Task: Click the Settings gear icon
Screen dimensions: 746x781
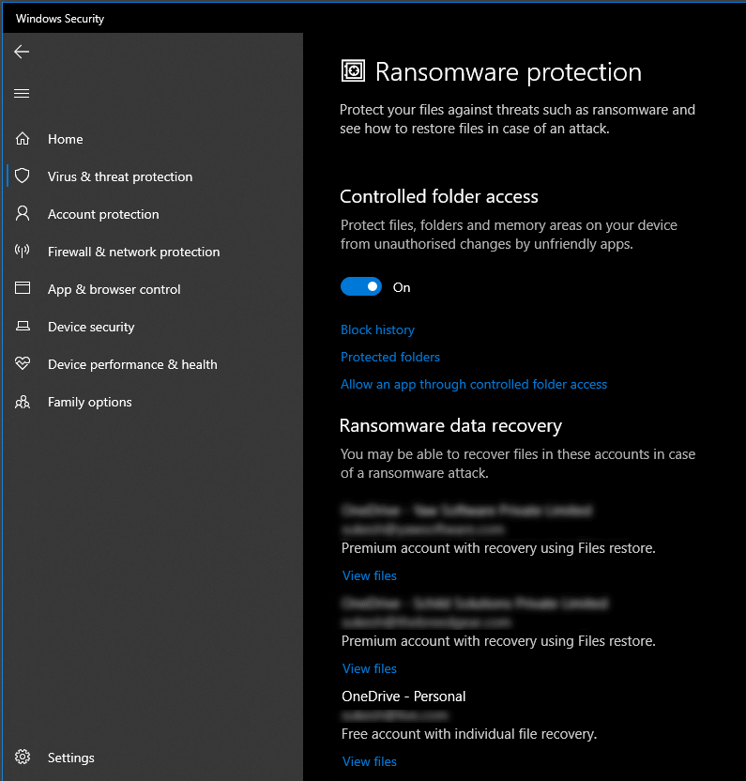Action: [x=23, y=758]
